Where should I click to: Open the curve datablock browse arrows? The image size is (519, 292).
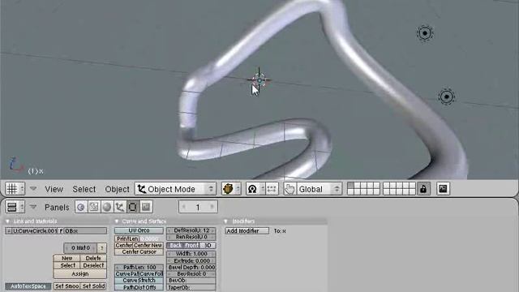coord(8,230)
